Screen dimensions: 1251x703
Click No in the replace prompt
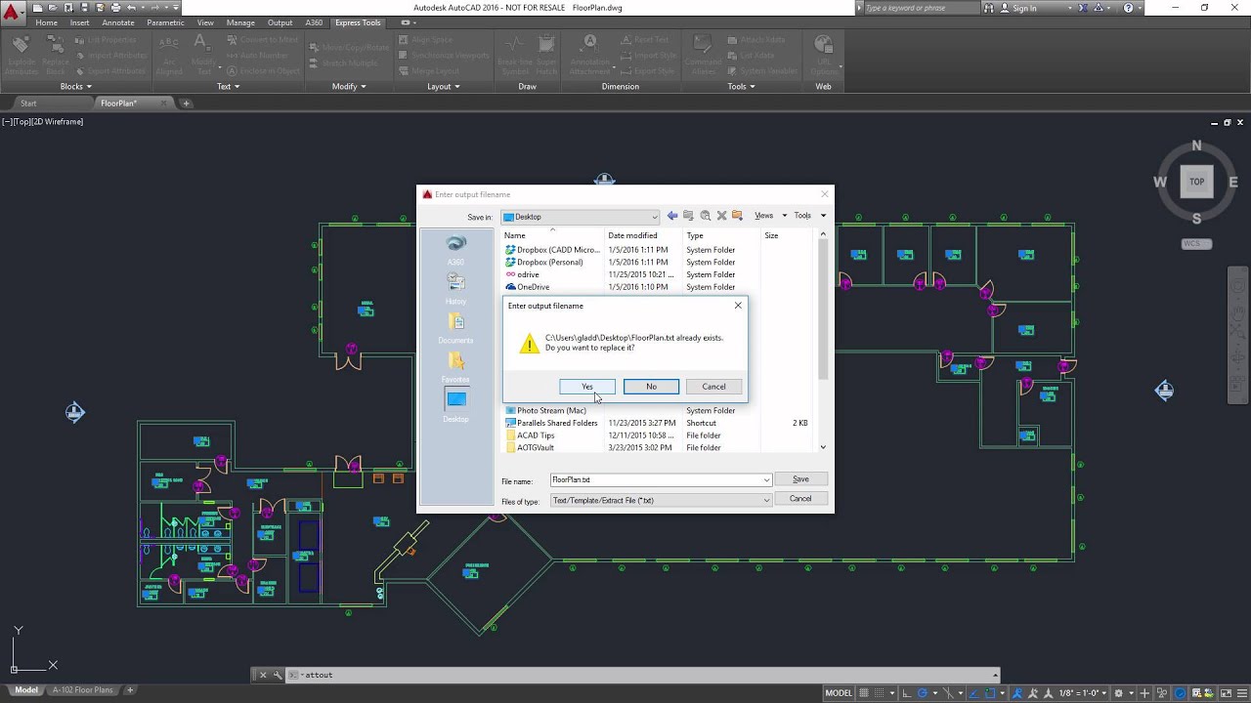tap(651, 387)
